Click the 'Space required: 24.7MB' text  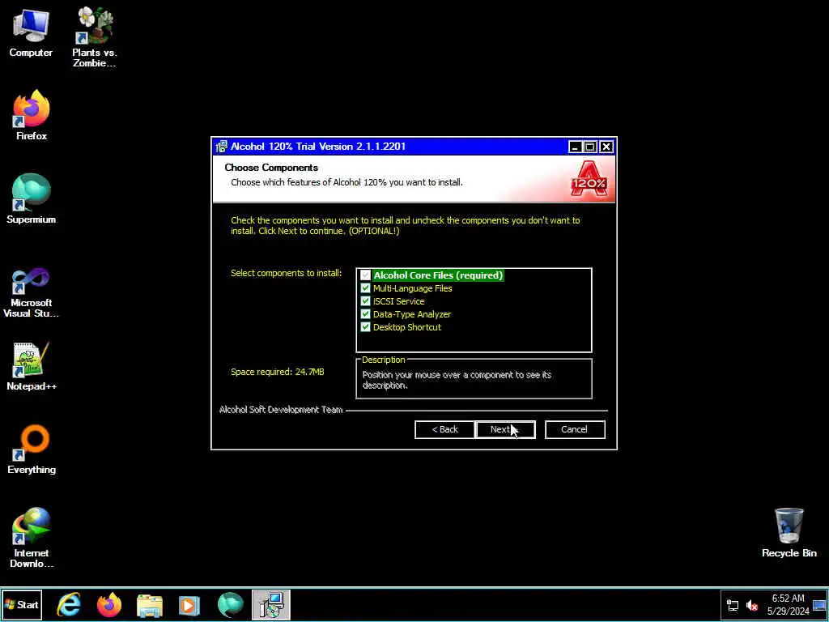coord(278,372)
